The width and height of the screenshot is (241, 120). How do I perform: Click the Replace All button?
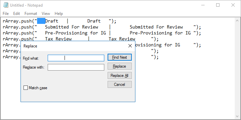(x=120, y=75)
